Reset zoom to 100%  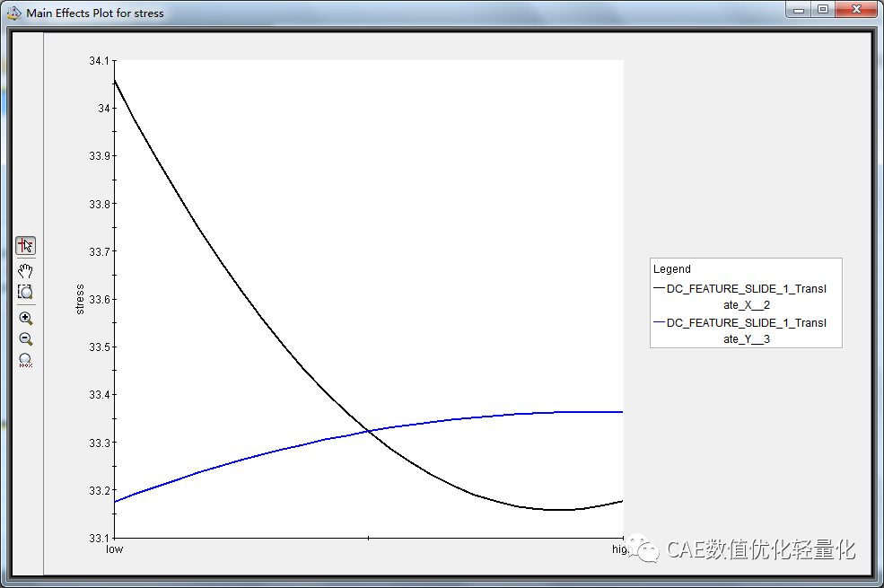point(26,360)
